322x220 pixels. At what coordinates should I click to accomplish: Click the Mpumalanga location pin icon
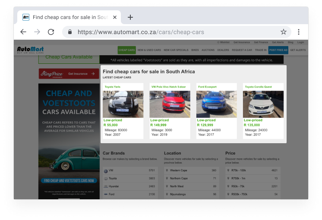pos(167,194)
